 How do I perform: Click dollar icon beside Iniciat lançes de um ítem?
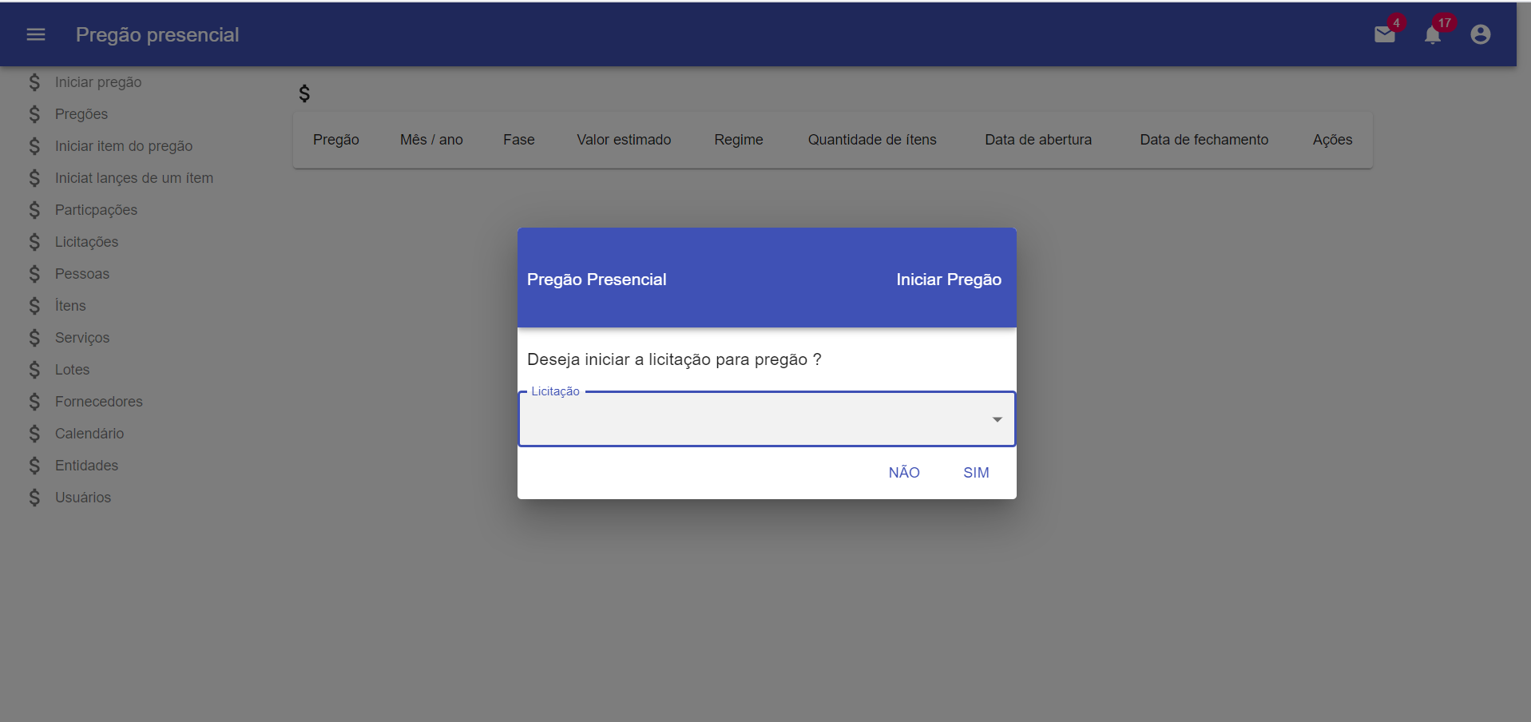(34, 178)
